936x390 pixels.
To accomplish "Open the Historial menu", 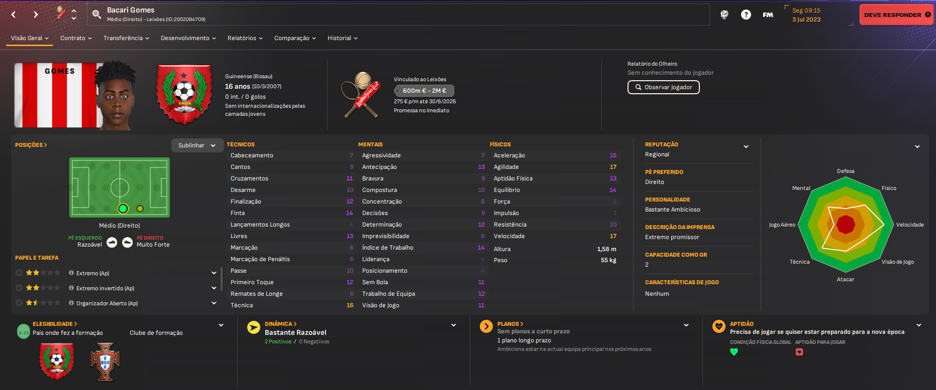I will tap(343, 38).
